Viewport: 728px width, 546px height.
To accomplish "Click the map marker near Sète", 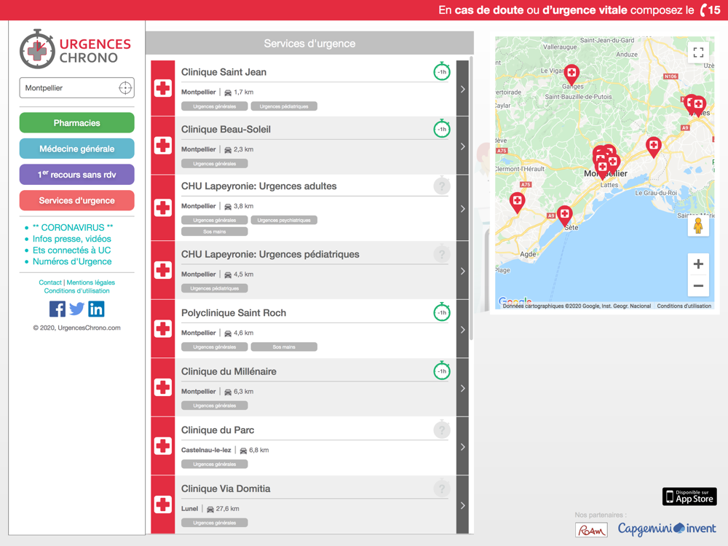I will 564,214.
